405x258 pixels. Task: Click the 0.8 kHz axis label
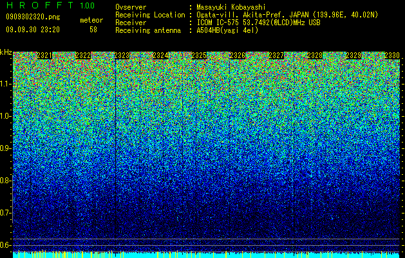(5, 181)
